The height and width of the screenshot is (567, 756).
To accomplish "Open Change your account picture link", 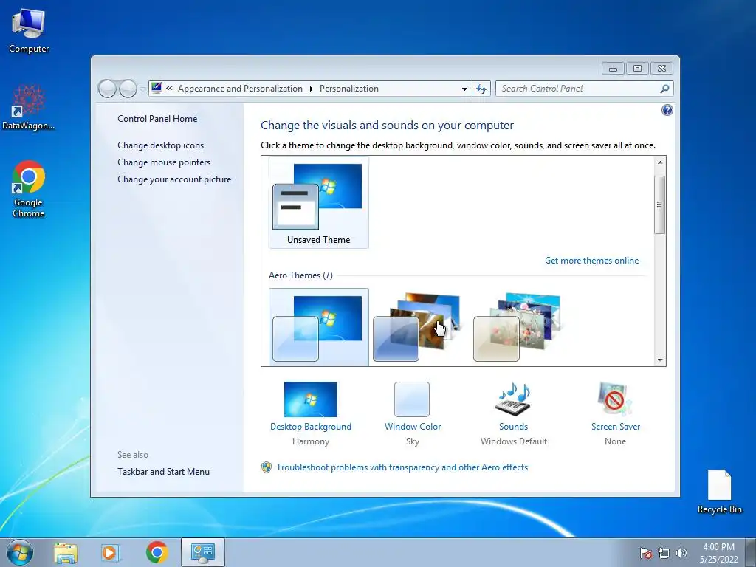I will tap(174, 179).
